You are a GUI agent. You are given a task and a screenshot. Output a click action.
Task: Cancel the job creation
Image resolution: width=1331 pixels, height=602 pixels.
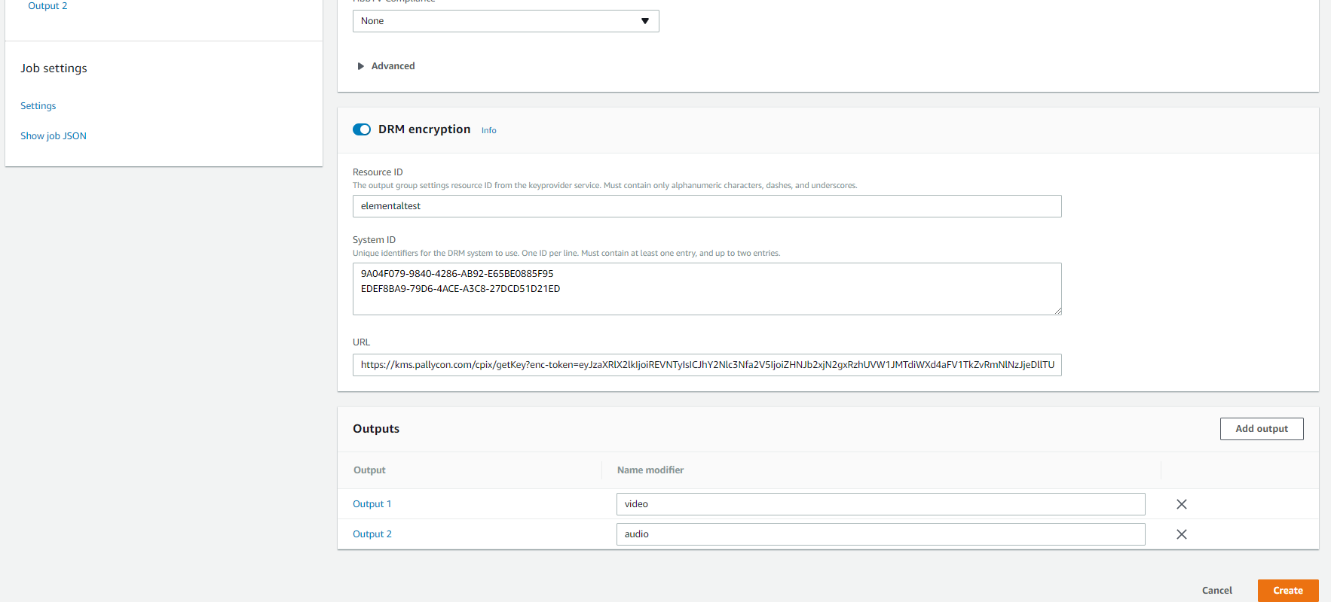1216,591
